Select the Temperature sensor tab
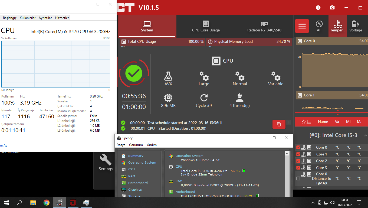Image resolution: width=368 pixels, height=208 pixels. pos(338,26)
